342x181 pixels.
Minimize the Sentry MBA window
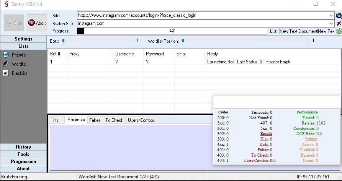(x=299, y=4)
